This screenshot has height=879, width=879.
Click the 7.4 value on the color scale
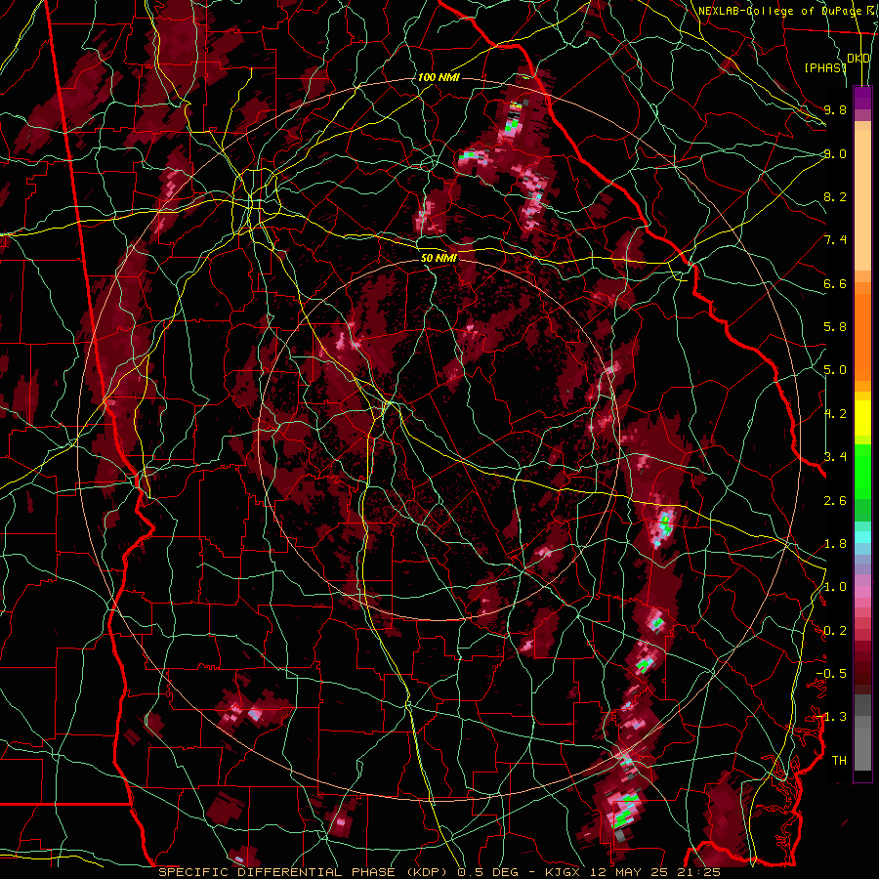point(835,240)
